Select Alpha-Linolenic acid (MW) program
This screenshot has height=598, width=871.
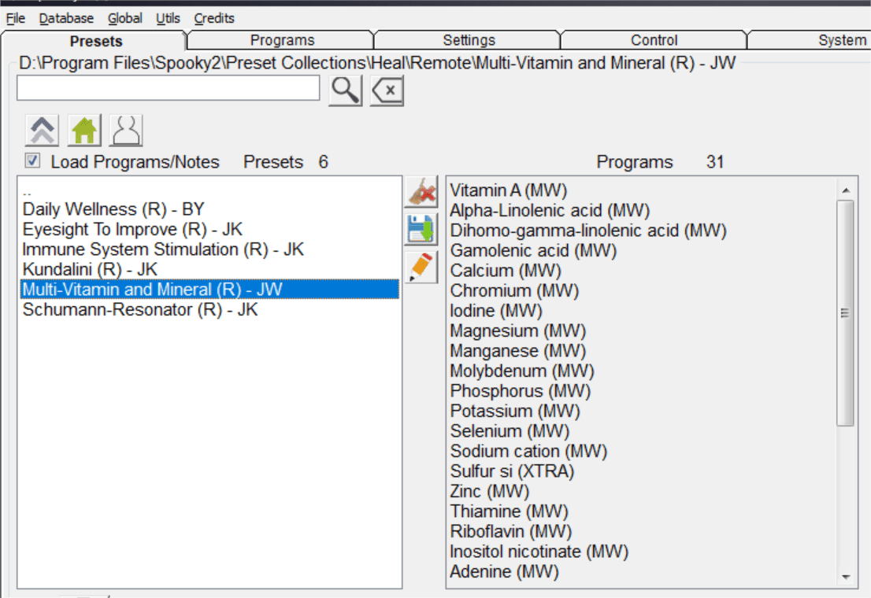click(x=642, y=210)
